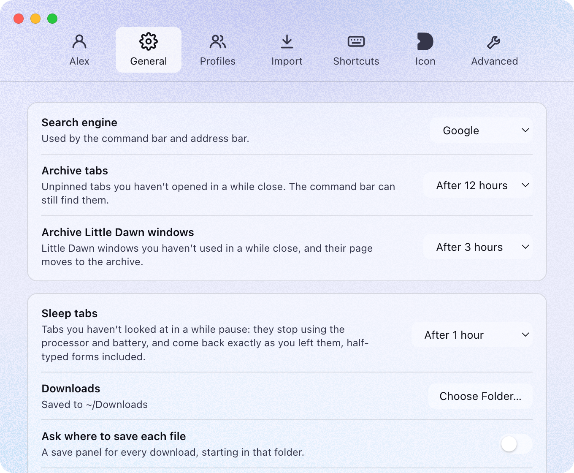Switch to the Advanced tab label

coord(495,61)
